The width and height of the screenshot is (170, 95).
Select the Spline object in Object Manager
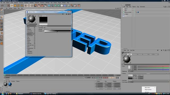(127, 14)
